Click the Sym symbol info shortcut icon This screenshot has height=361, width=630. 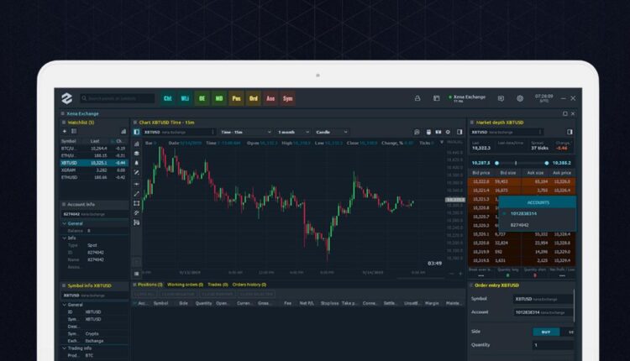[288, 98]
